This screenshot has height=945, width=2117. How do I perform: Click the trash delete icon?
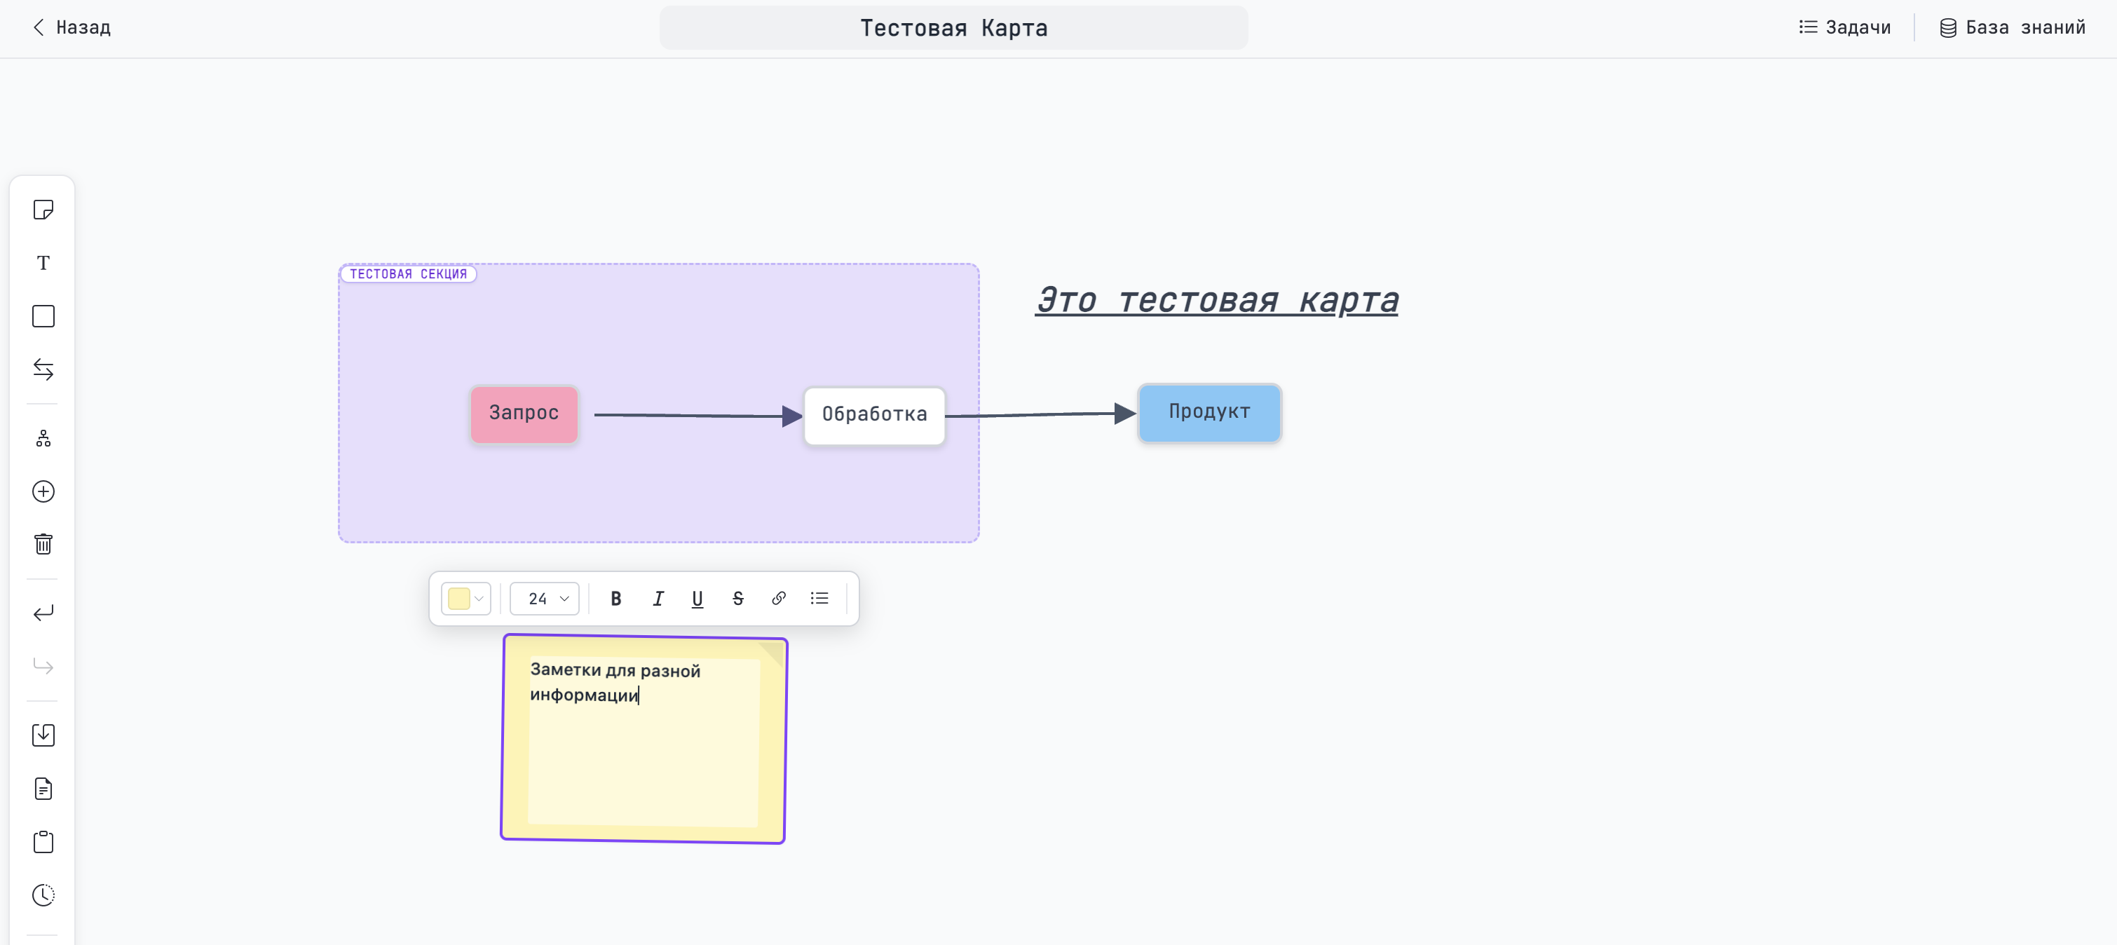click(x=43, y=544)
